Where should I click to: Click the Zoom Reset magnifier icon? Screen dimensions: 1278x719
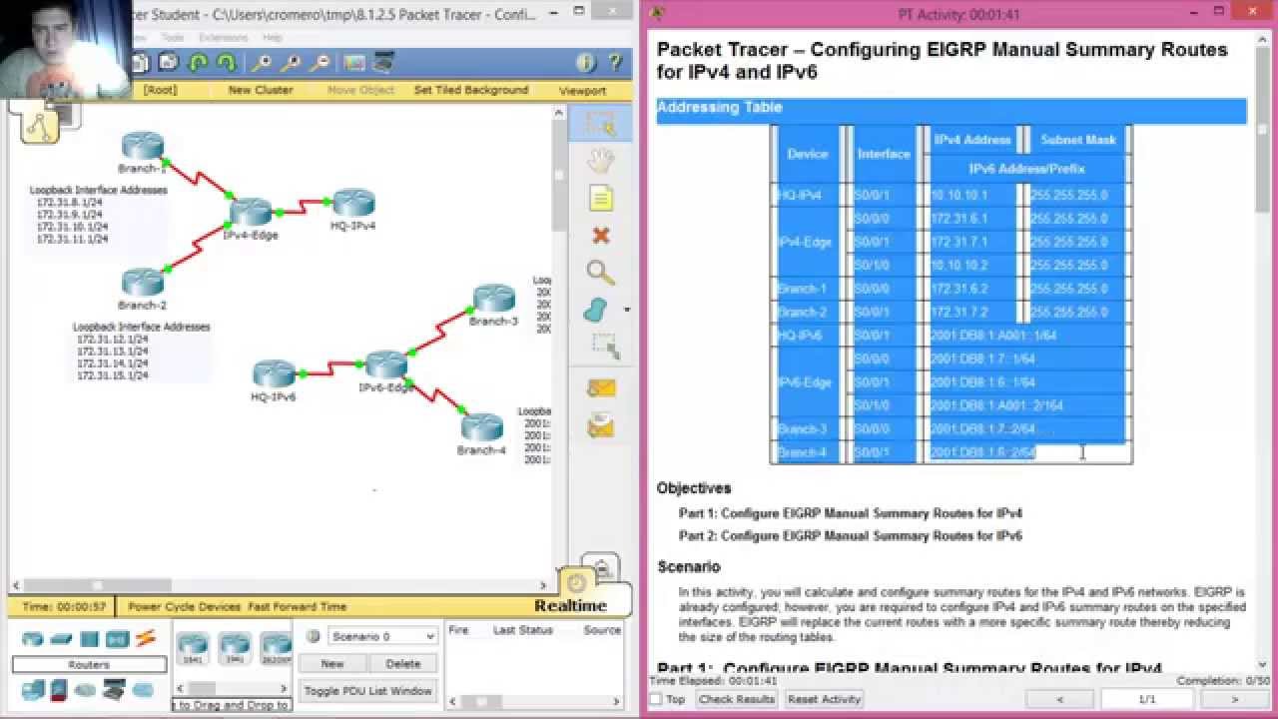point(292,63)
